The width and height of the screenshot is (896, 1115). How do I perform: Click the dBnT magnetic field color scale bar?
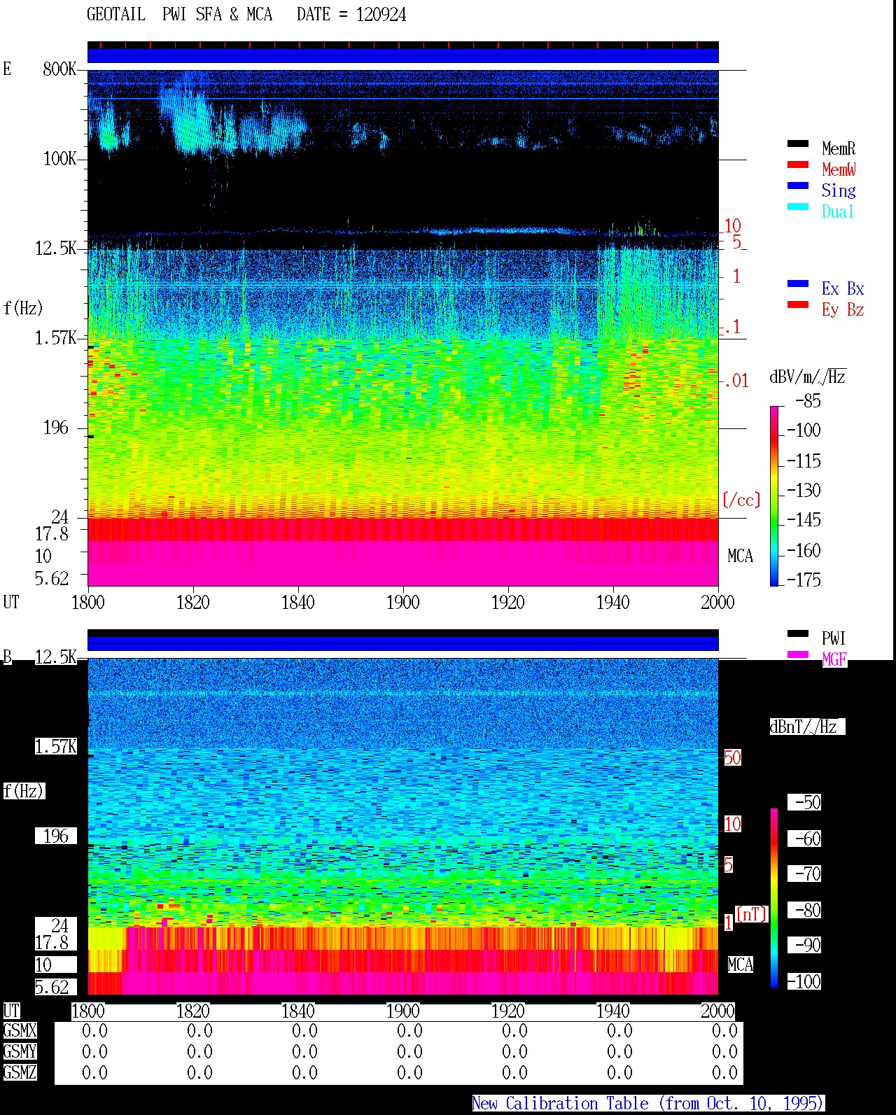tap(774, 898)
